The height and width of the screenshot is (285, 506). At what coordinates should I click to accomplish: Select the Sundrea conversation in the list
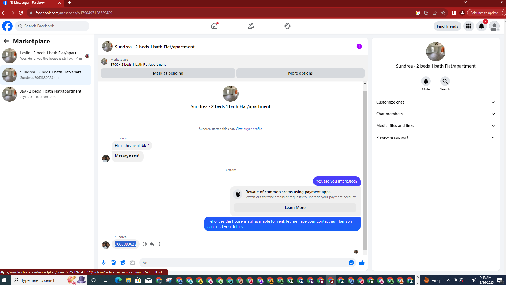pyautogui.click(x=46, y=75)
